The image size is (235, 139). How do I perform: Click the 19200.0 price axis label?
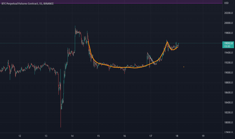[x=228, y=63]
